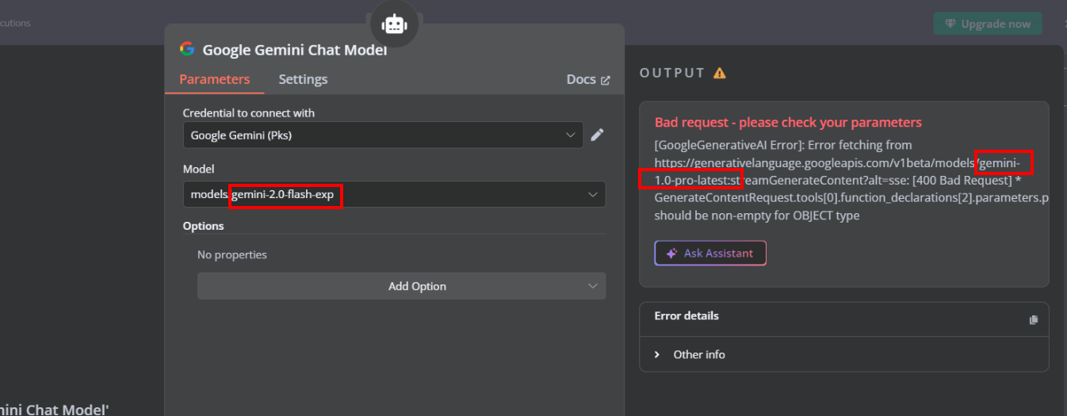
Task: Open the Credential to connect with dropdown
Action: [383, 135]
